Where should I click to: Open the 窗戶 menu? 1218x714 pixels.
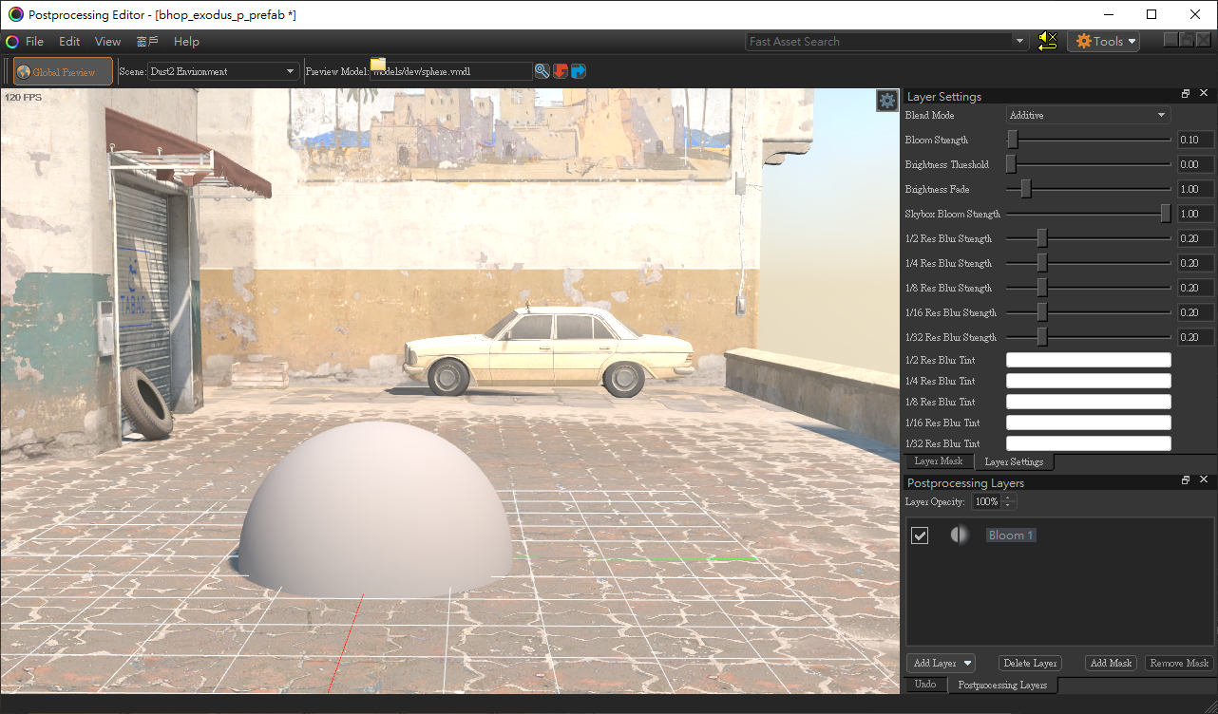pos(147,42)
